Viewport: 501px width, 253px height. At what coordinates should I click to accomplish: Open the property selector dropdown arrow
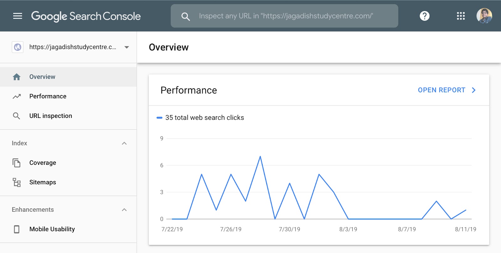click(127, 47)
